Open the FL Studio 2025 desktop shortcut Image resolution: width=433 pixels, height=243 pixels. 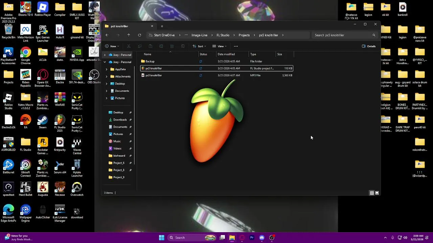60,123
